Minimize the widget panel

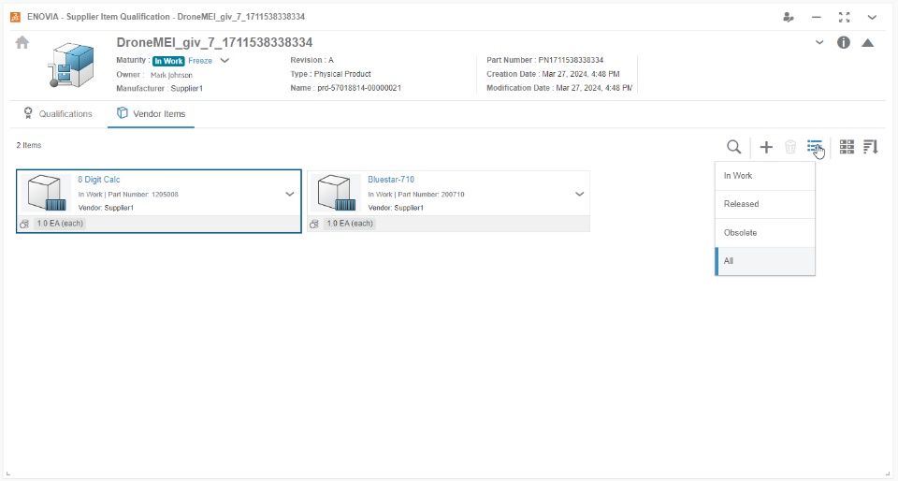816,17
